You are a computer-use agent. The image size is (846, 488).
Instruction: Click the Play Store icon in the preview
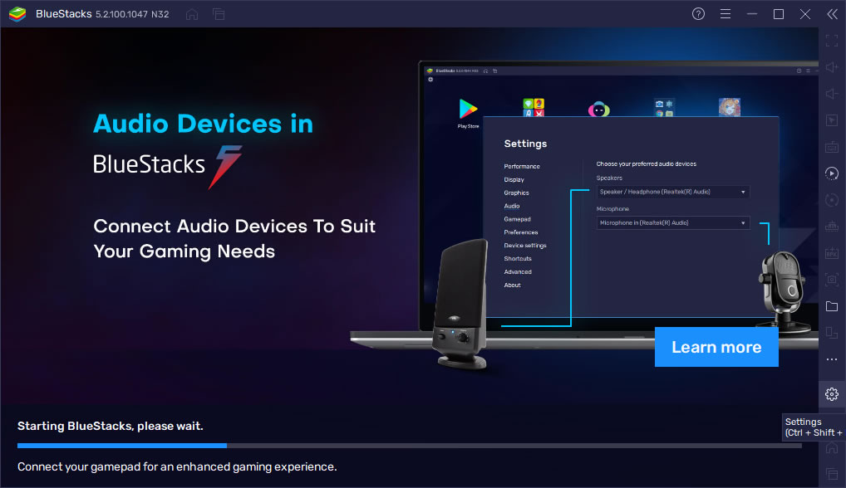(x=469, y=109)
